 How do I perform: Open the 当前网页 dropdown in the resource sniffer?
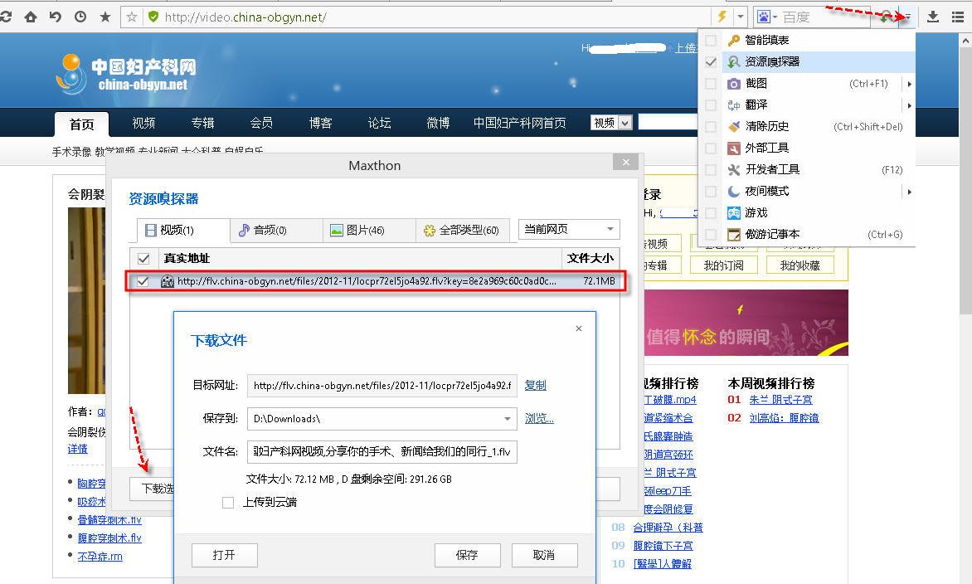tap(568, 229)
